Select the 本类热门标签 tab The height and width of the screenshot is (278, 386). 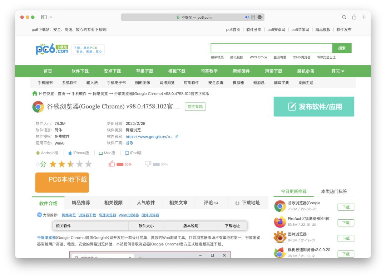(x=334, y=191)
